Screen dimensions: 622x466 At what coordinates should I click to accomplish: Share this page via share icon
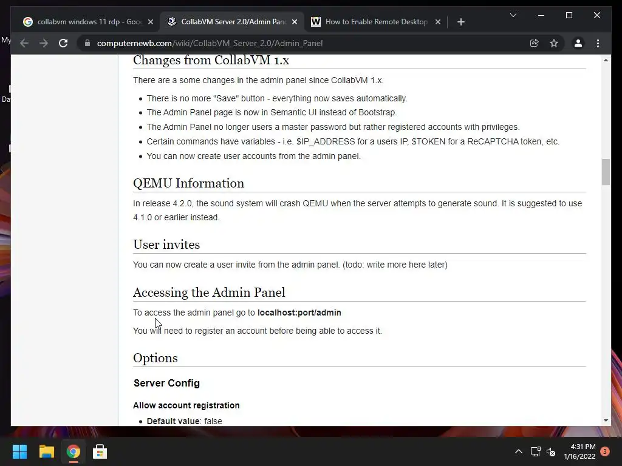[535, 43]
